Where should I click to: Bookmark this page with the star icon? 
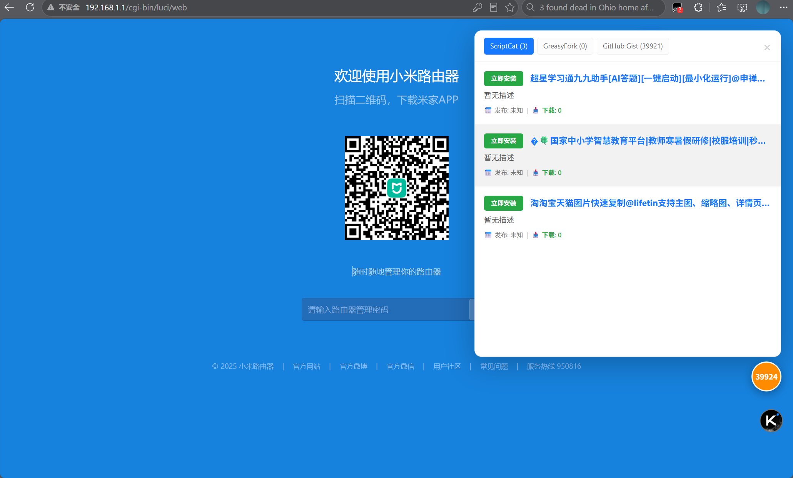(x=510, y=7)
